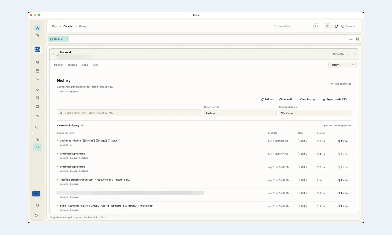Open the Backend panel three-dots menu

348,54
